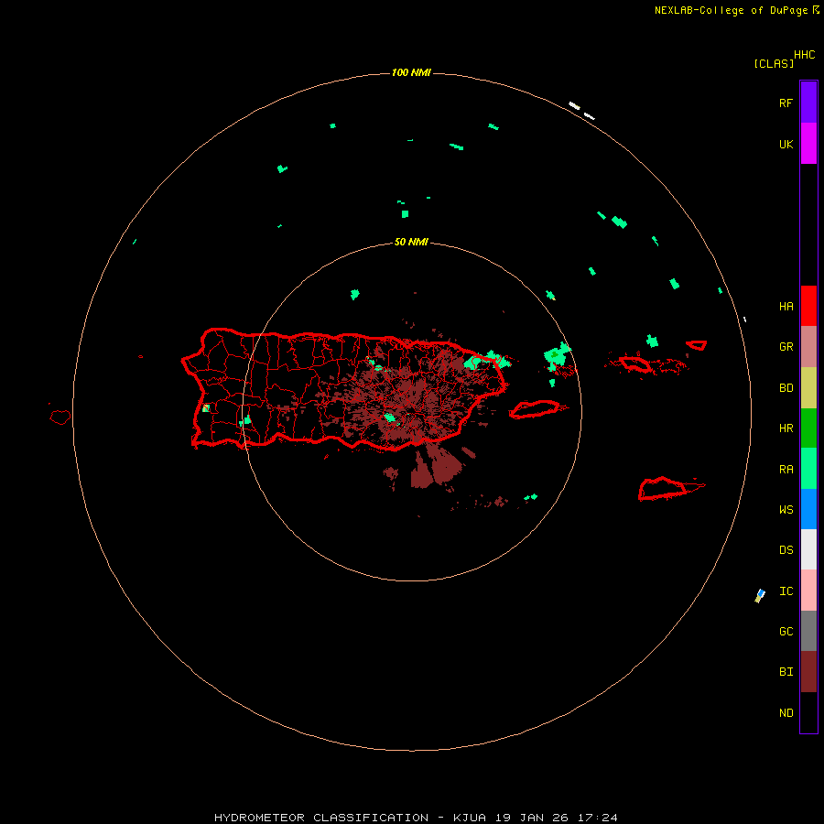Click the GR legend label
The height and width of the screenshot is (824, 824).
(x=786, y=347)
